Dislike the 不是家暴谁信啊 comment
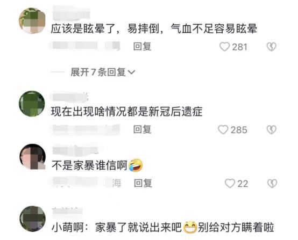Screen dimensions: 298x240 (272, 184)
